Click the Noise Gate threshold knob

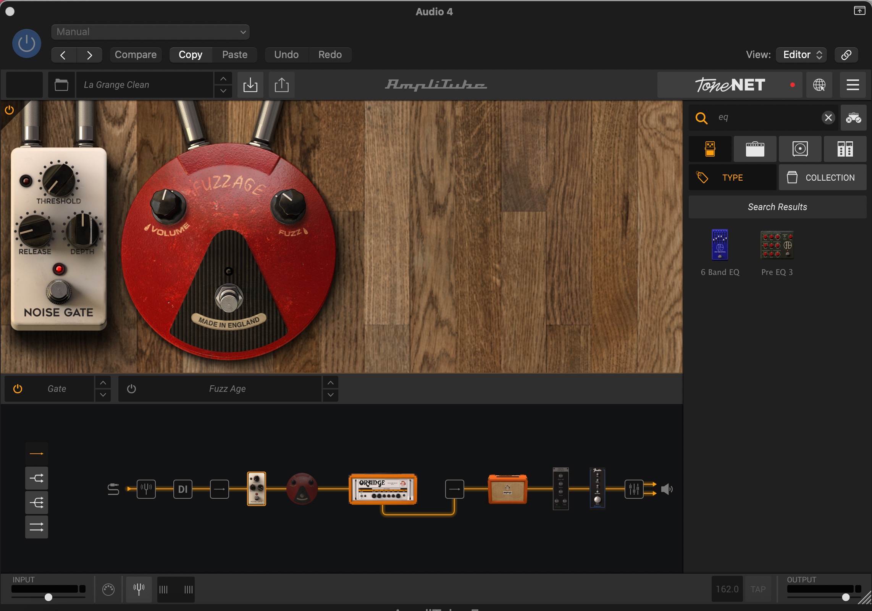(x=58, y=180)
